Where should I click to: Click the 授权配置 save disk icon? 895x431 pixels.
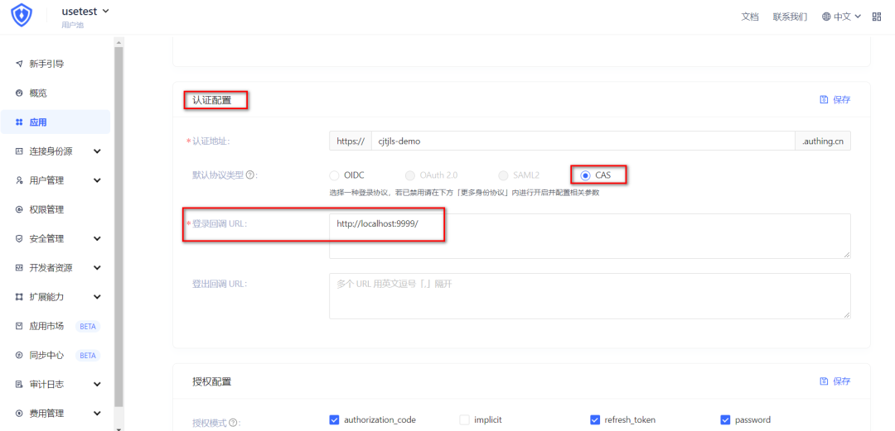pos(824,381)
